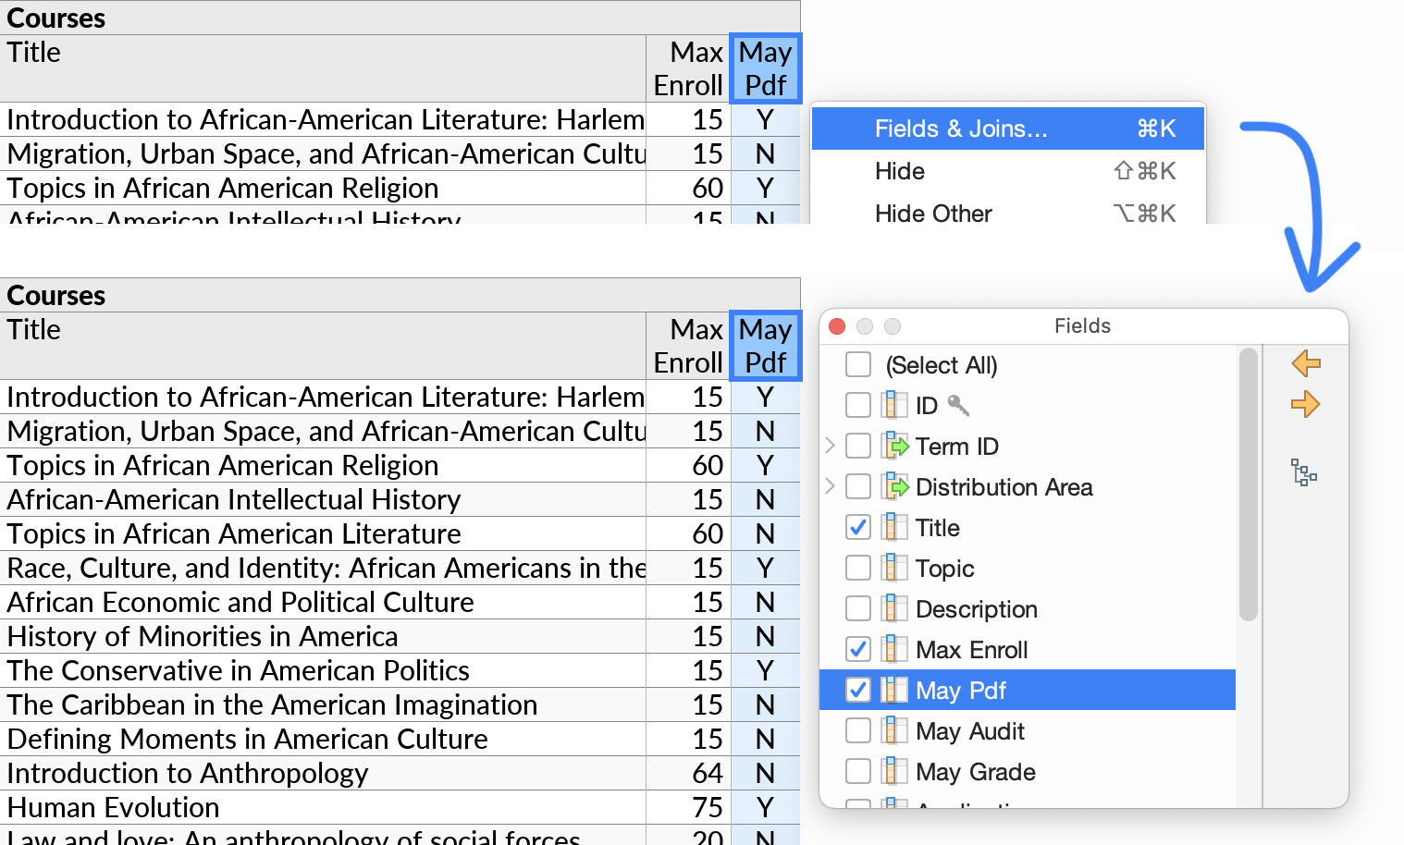Image resolution: width=1404 pixels, height=845 pixels.
Task: Click the join arrow icon on Distribution Area
Action: (x=893, y=486)
